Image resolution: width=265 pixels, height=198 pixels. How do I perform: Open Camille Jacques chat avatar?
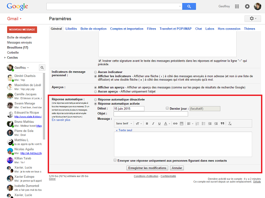10,96
